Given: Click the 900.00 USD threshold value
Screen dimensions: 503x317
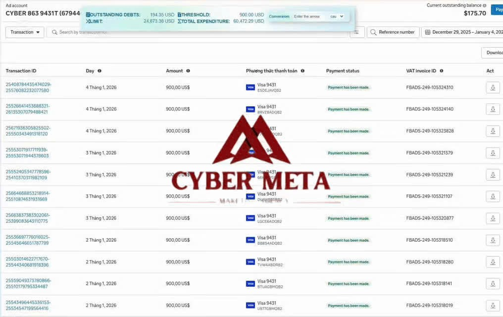Looking at the screenshot, I should click(x=251, y=15).
